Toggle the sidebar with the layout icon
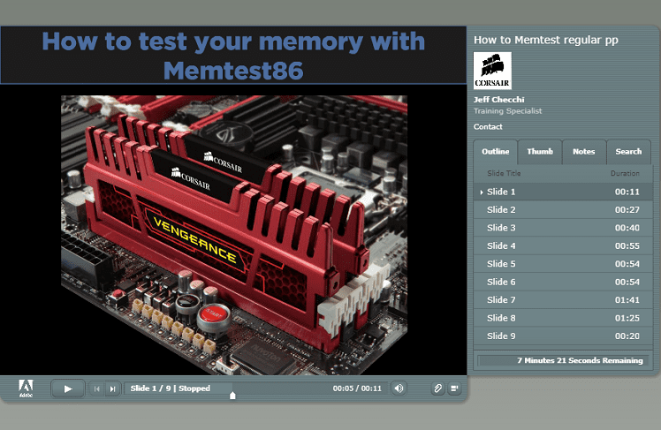Viewport: 661px width, 430px height. point(454,389)
